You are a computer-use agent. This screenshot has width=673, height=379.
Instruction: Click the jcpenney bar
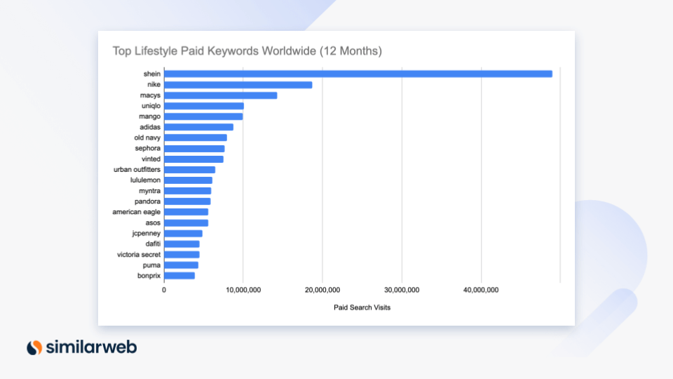pyautogui.click(x=183, y=233)
